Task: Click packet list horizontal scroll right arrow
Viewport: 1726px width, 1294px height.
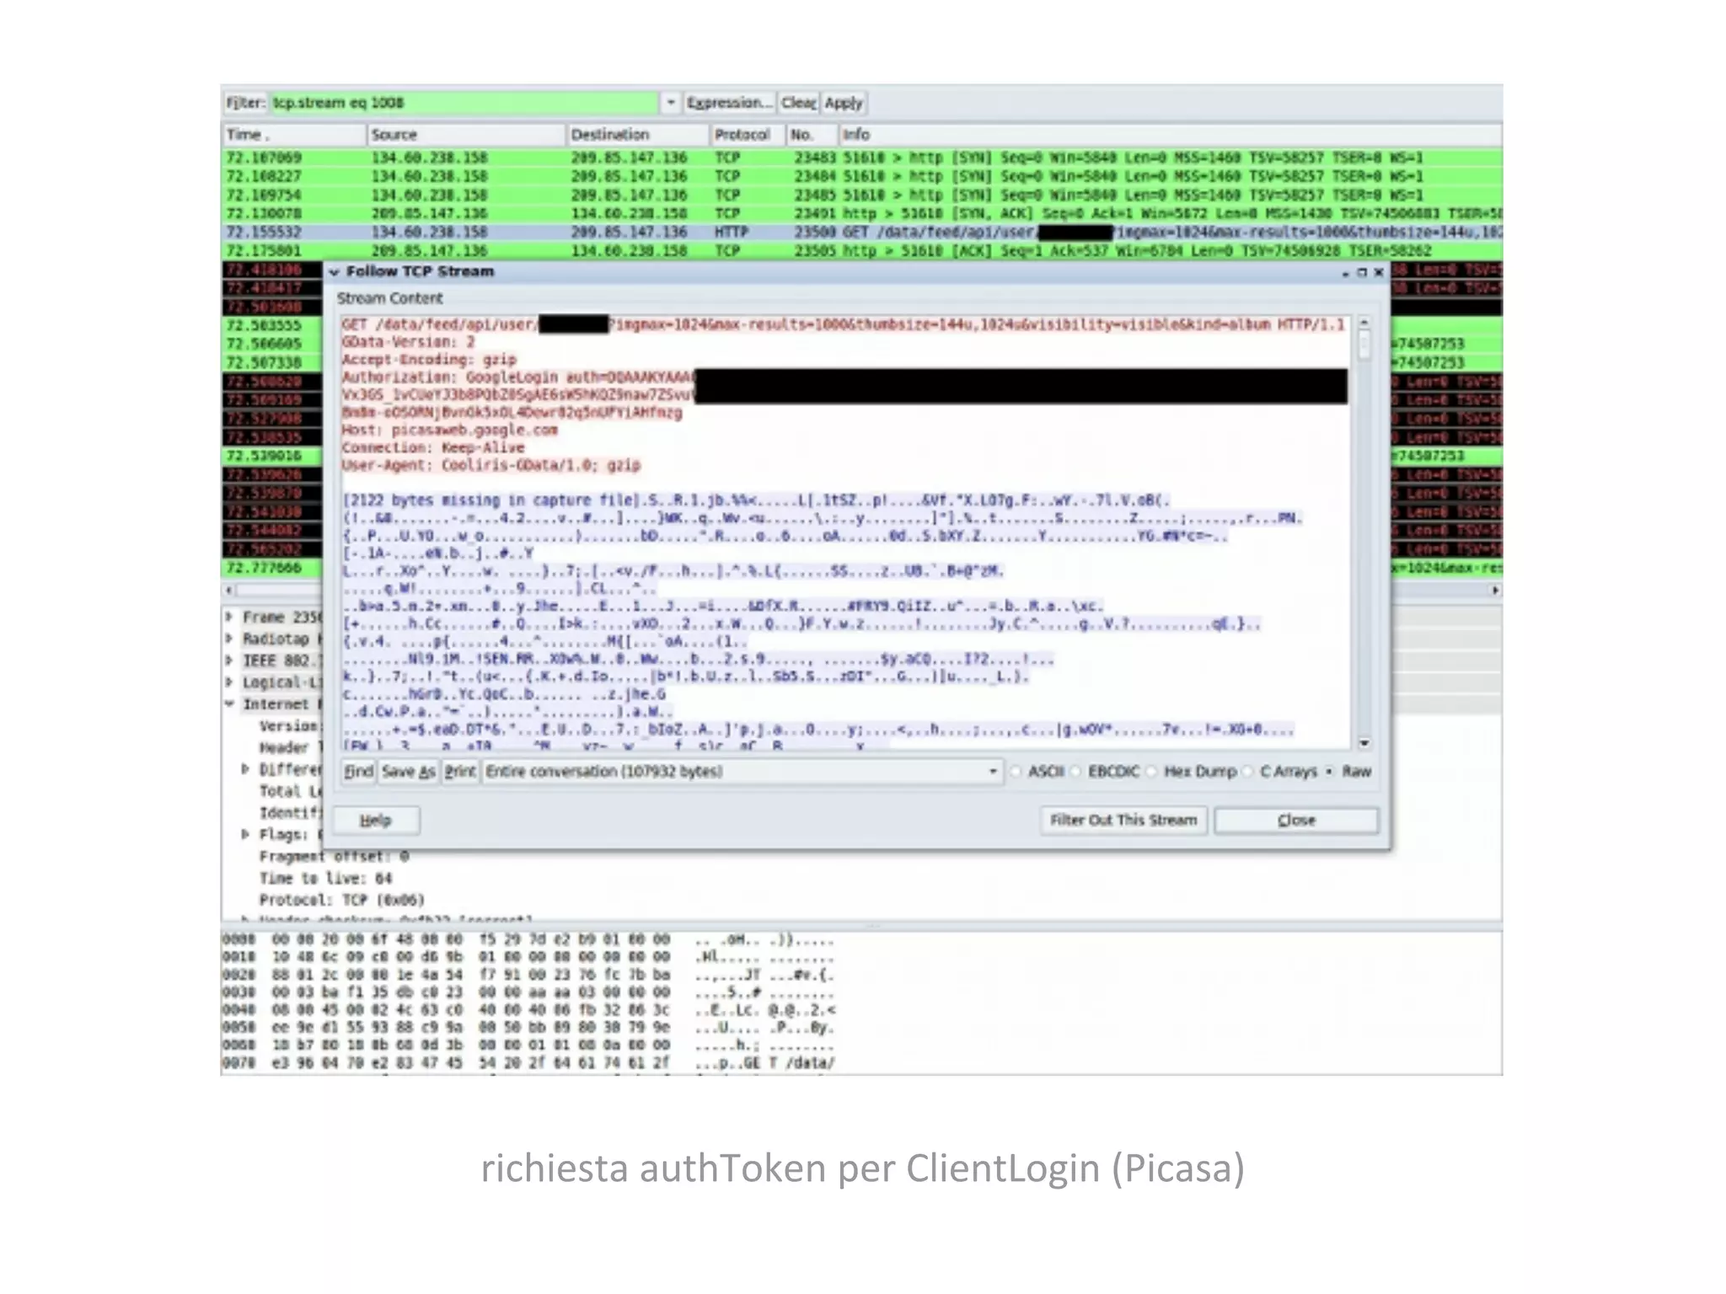Action: point(1495,591)
